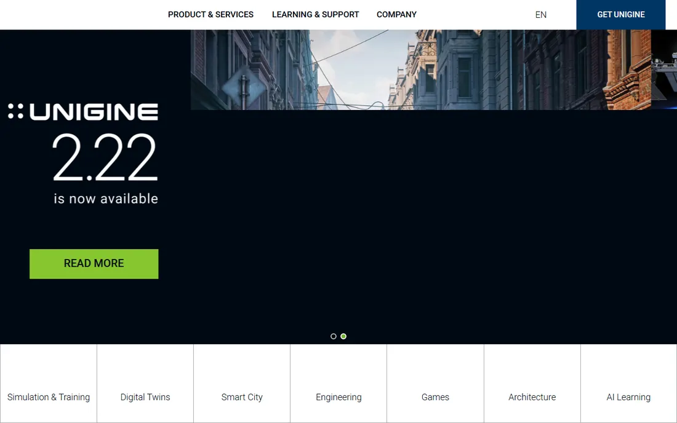The height and width of the screenshot is (423, 677).
Task: Select the first carousel slide dot
Action: pos(334,336)
